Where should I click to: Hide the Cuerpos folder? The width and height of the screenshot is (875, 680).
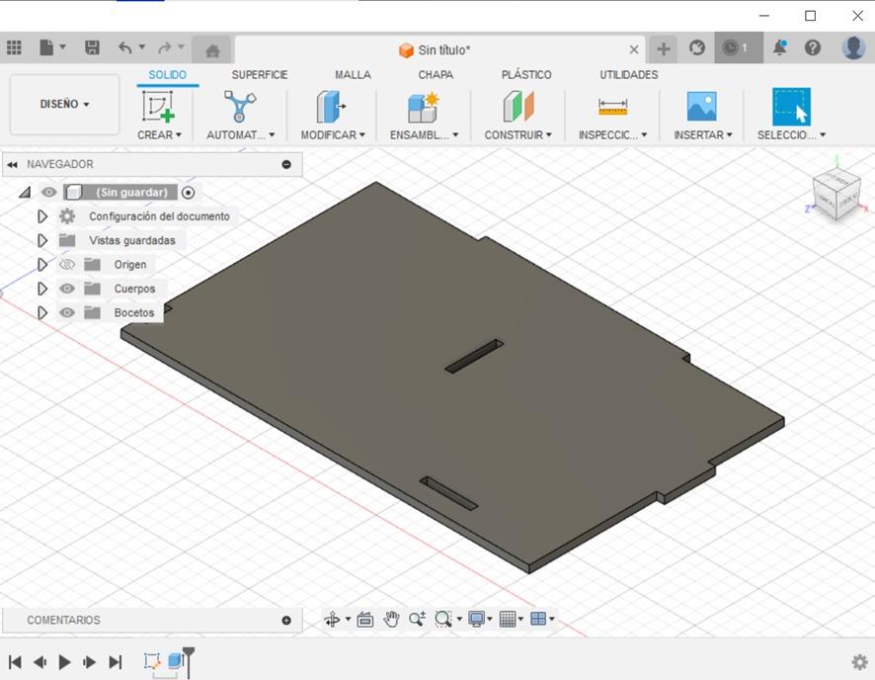67,288
